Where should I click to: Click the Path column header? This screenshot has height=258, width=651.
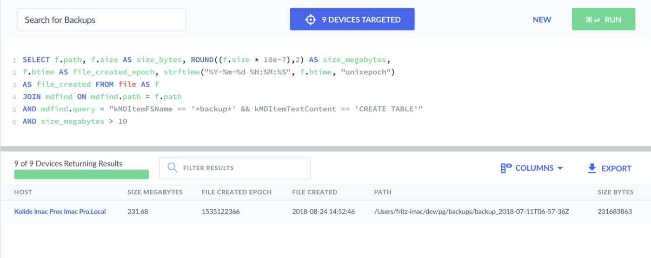click(x=383, y=192)
